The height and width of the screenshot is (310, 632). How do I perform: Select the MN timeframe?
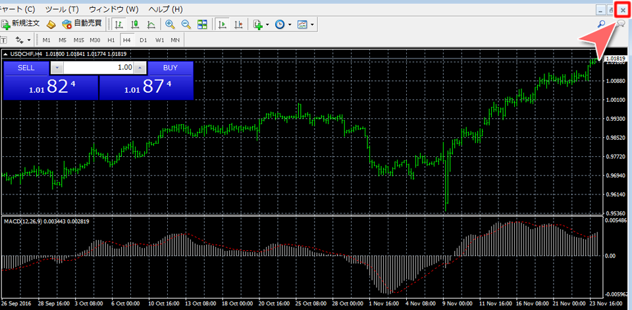(x=175, y=40)
